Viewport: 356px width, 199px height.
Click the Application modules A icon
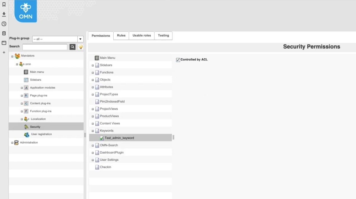point(26,88)
